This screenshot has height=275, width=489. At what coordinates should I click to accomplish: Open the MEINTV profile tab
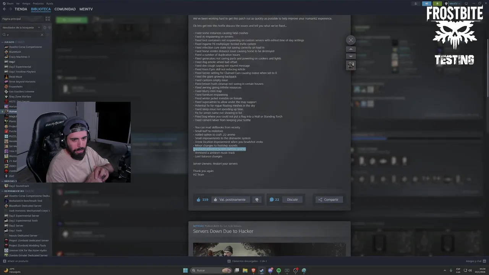(86, 9)
